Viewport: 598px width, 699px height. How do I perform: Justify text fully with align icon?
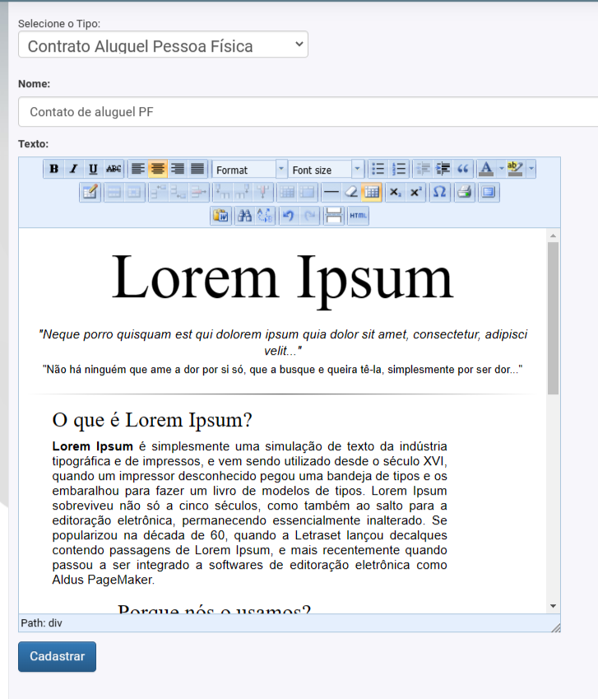197,169
